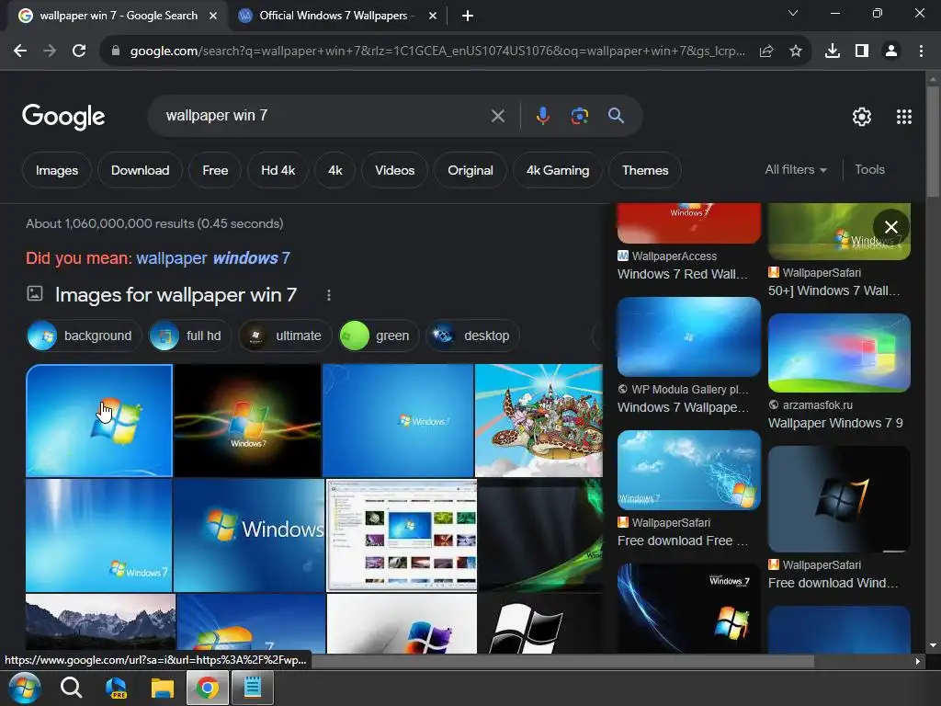The image size is (941, 706).
Task: Open taskbar search magnifier
Action: (x=72, y=688)
